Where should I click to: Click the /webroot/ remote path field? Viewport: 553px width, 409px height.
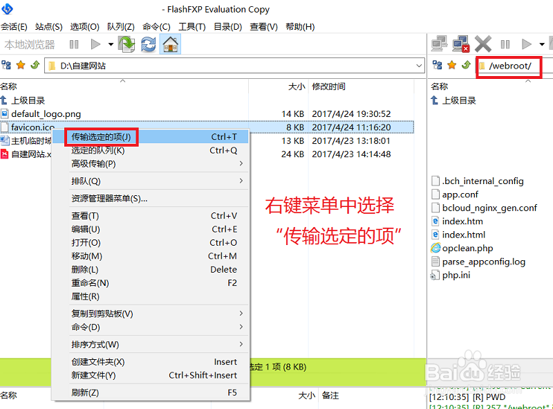[x=509, y=66]
